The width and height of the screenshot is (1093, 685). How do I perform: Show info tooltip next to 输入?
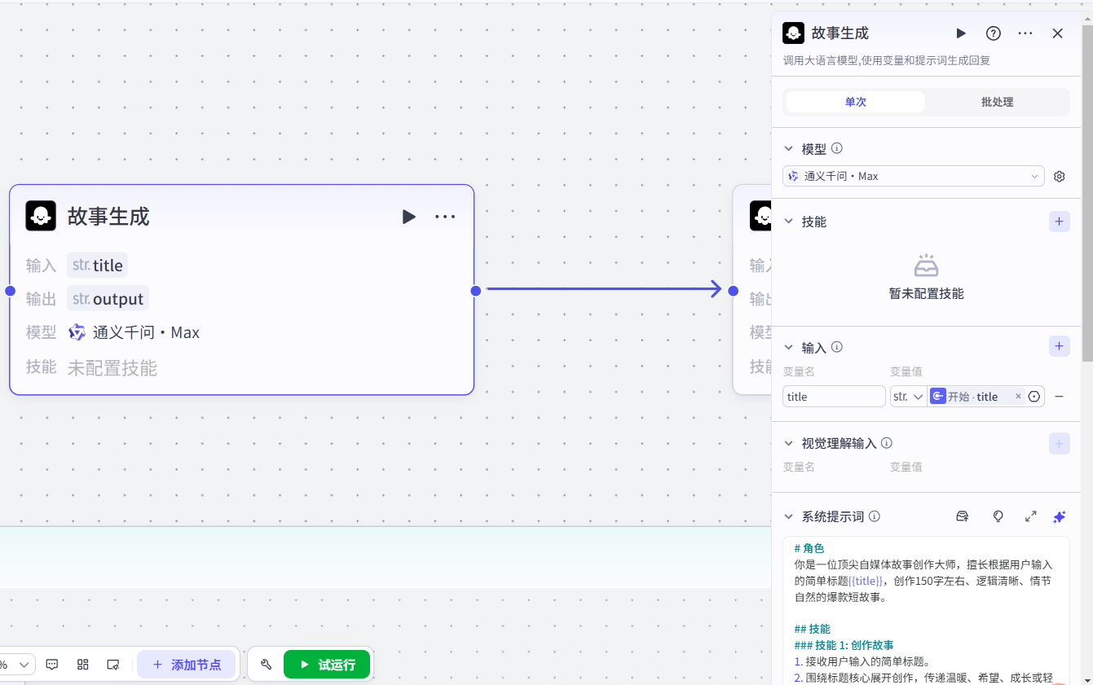point(836,347)
